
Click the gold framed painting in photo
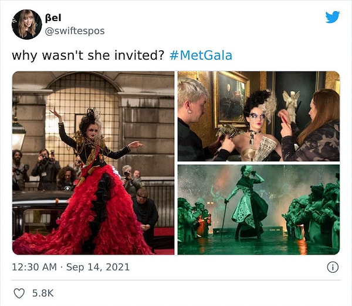[231, 100]
